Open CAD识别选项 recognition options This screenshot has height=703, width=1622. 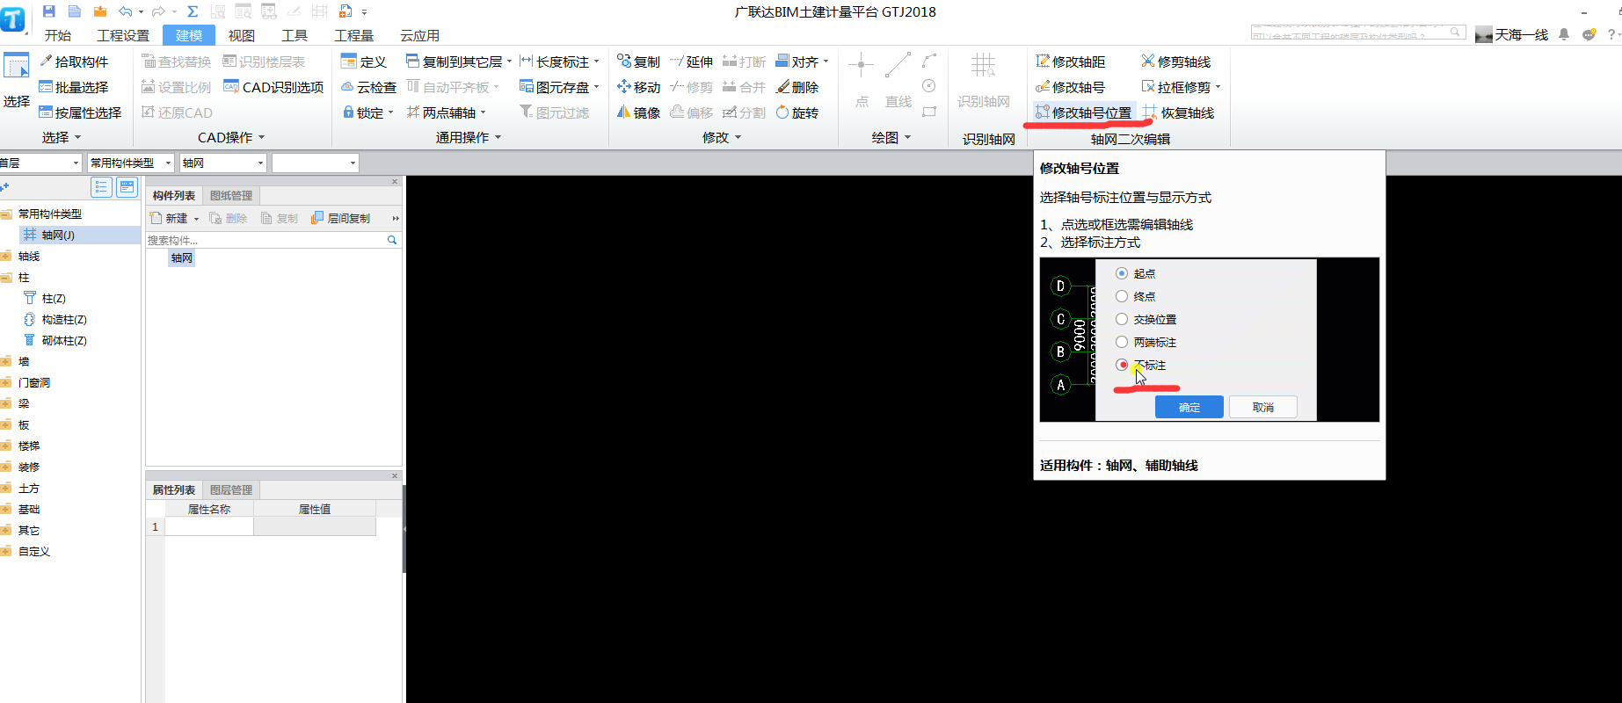tap(273, 87)
